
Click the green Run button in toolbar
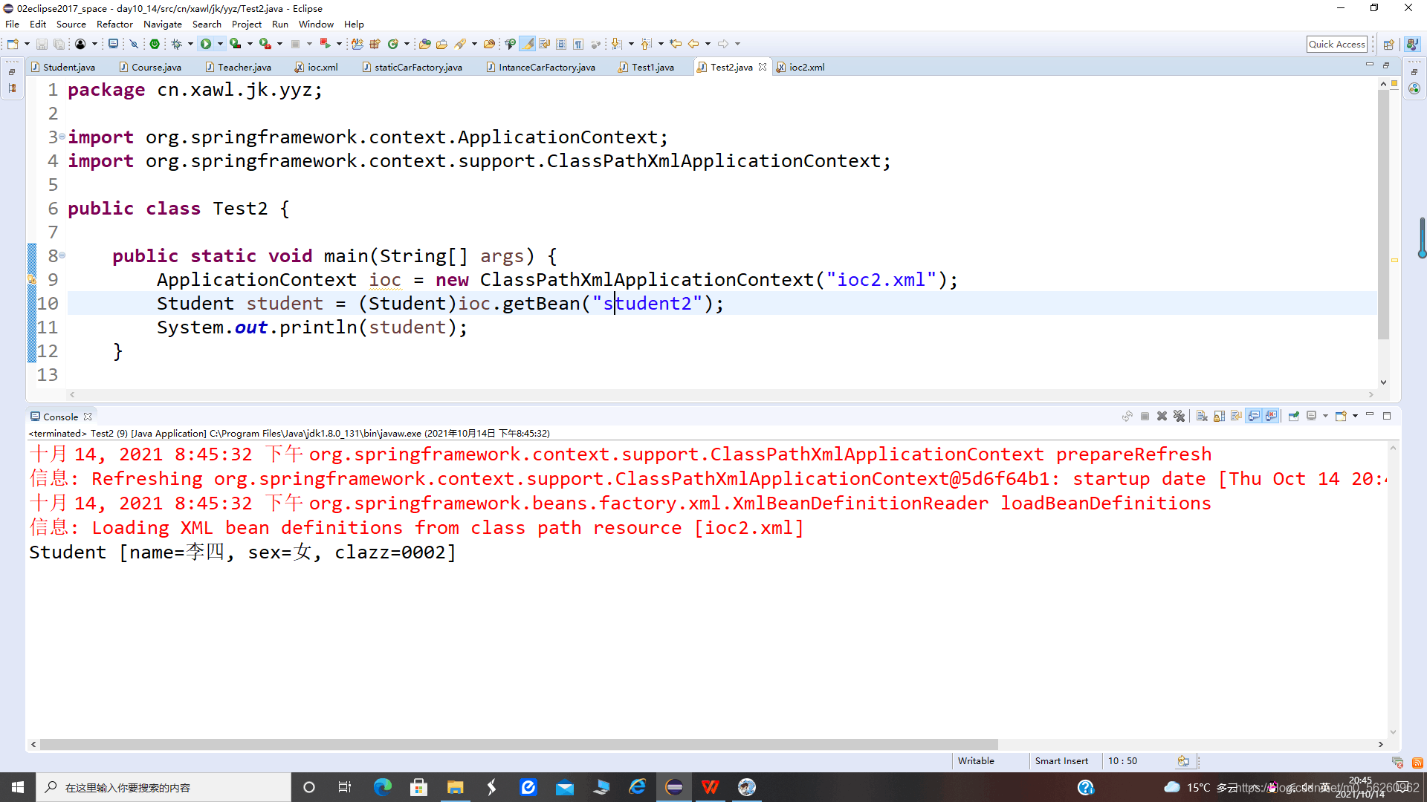(206, 44)
